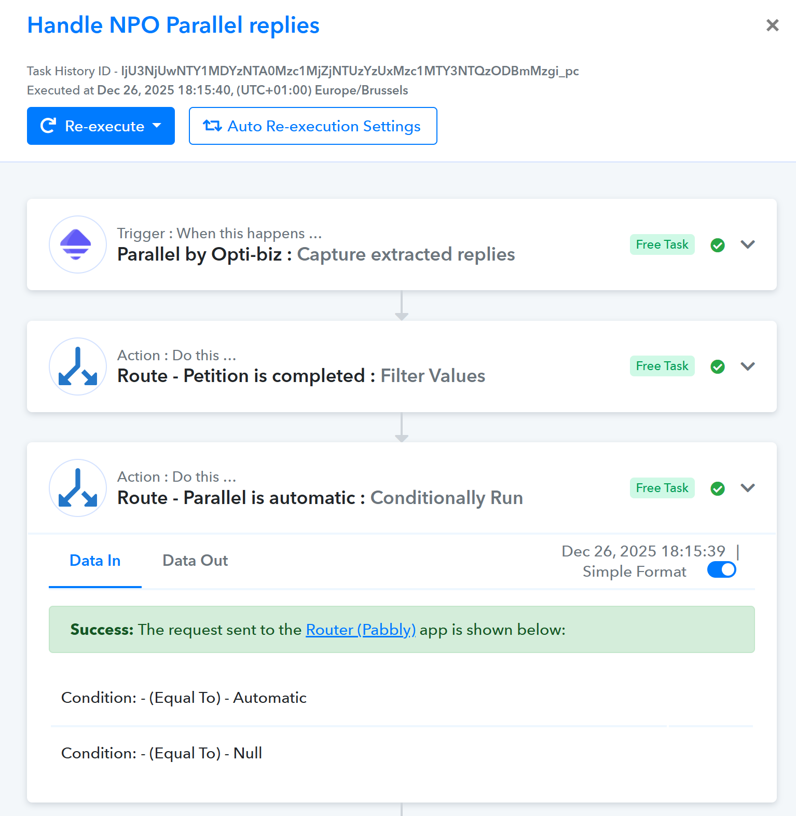Collapse the Conditionally Run step
Image resolution: width=796 pixels, height=816 pixels.
748,488
